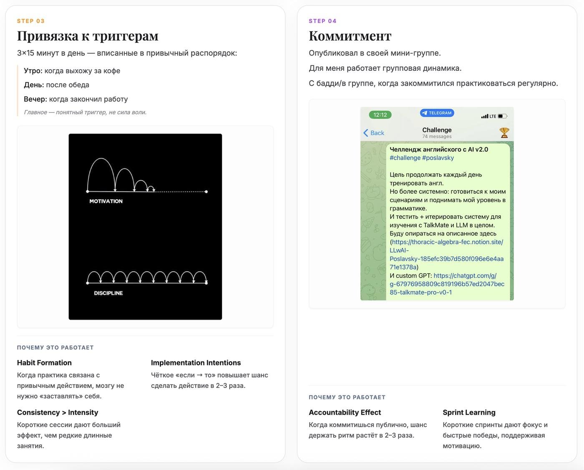
Task: Click the LTE network status label
Action: tap(492, 116)
